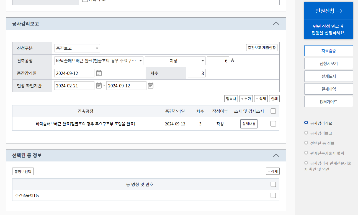This screenshot has width=358, height=215.
Task: Click the 층 number input field
Action: (x=218, y=60)
